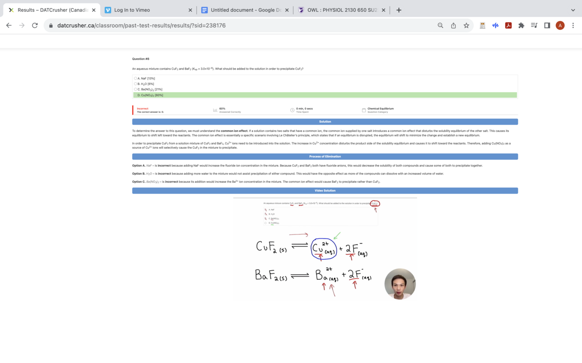Viewport: 582px width, 363px height.
Task: Click the '0 min, 0 secs' time text
Action: 305,108
